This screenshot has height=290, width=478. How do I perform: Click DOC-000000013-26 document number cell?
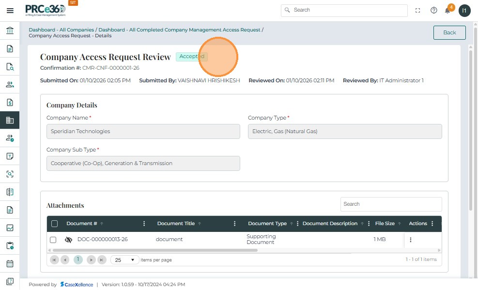tap(103, 240)
